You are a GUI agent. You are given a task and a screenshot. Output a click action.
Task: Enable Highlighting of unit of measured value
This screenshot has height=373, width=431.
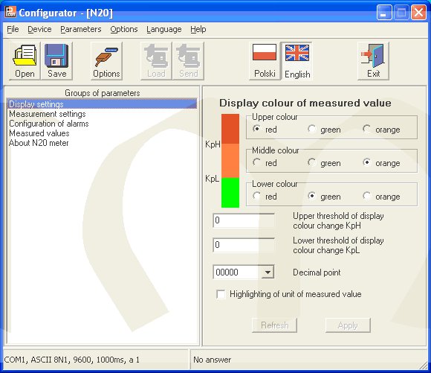click(x=221, y=294)
